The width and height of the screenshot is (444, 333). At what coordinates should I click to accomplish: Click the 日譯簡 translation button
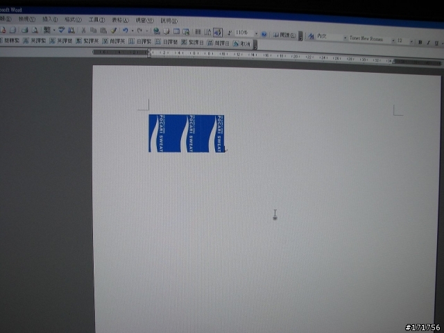[166, 42]
